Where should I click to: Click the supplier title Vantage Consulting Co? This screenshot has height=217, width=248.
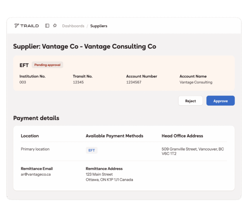(x=84, y=46)
